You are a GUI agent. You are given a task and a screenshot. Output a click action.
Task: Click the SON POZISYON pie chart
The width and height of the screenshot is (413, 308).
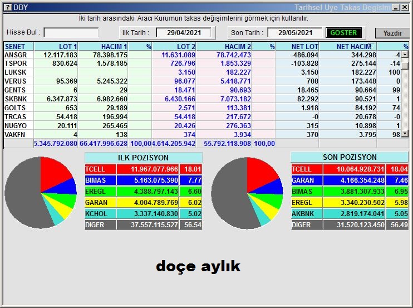pyautogui.click(x=247, y=193)
